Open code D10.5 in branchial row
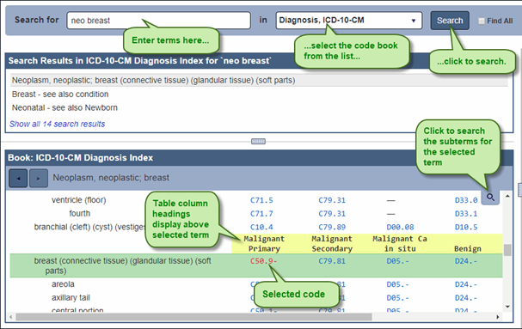522x329 pixels. (466, 227)
